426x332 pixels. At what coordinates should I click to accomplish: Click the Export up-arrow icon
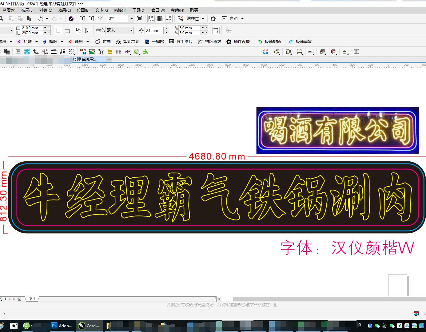(91, 19)
